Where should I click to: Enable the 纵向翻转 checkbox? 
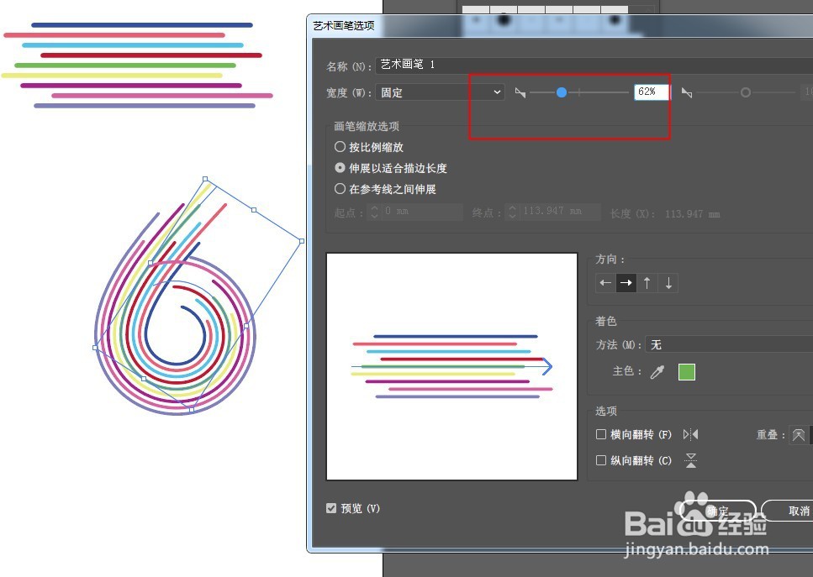601,460
